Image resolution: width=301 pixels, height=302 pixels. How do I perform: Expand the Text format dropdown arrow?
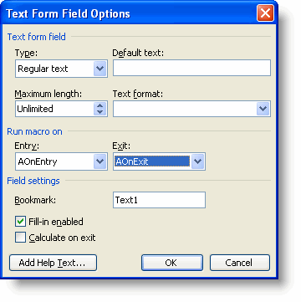263,109
